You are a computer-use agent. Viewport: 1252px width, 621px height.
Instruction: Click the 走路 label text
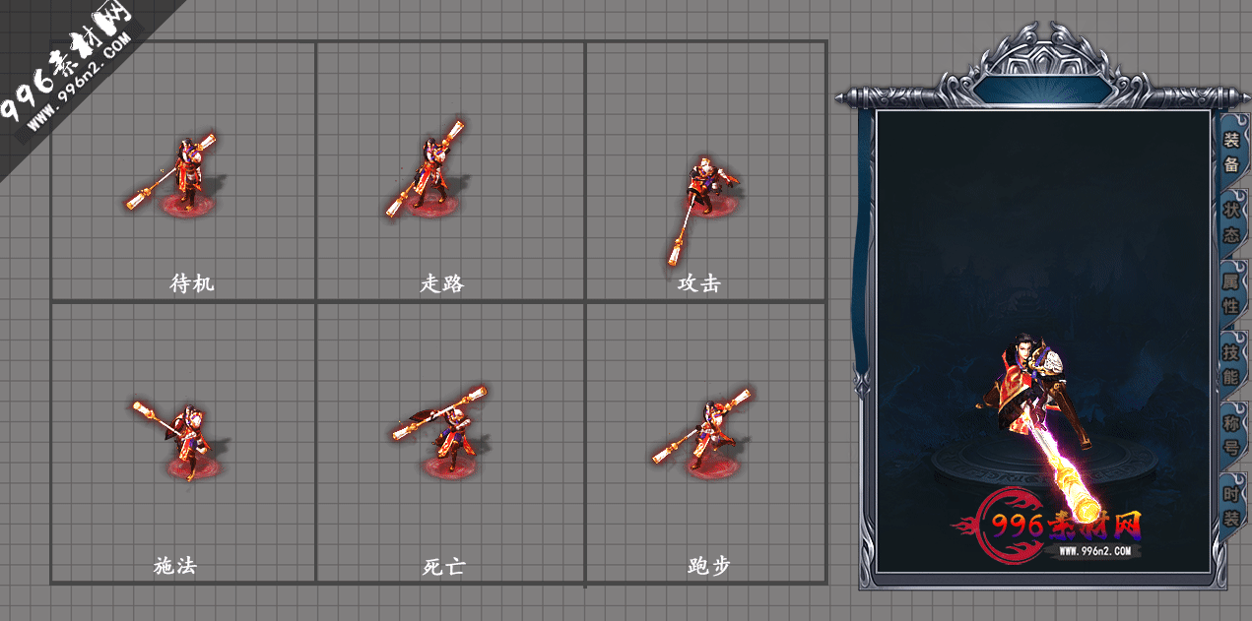click(442, 283)
